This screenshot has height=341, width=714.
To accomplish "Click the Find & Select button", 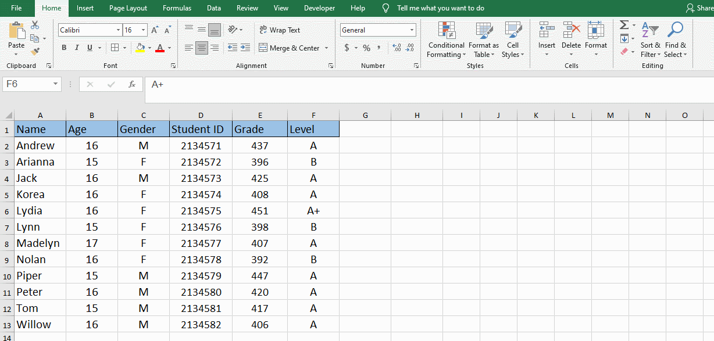I will (676, 40).
